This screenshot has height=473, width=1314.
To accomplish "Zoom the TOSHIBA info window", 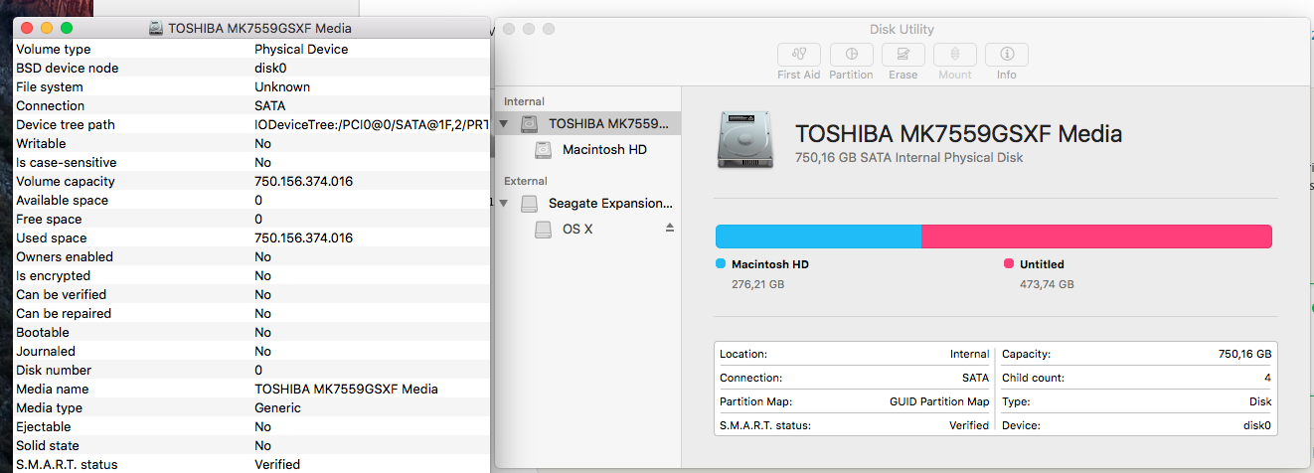I will point(67,29).
